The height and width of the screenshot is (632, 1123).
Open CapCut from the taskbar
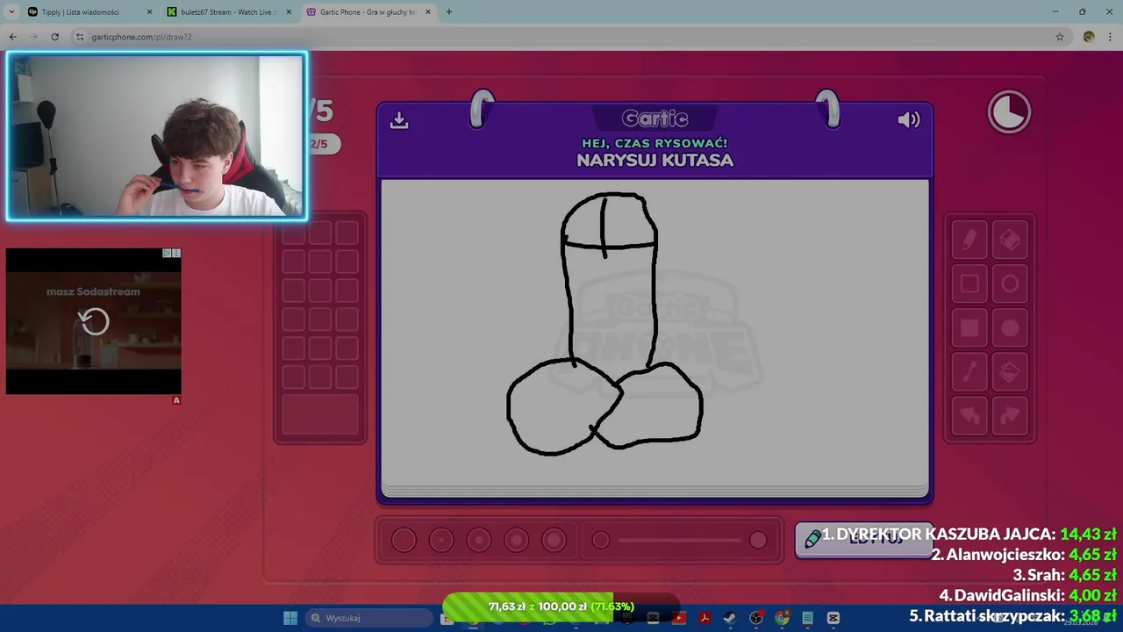[x=833, y=618]
